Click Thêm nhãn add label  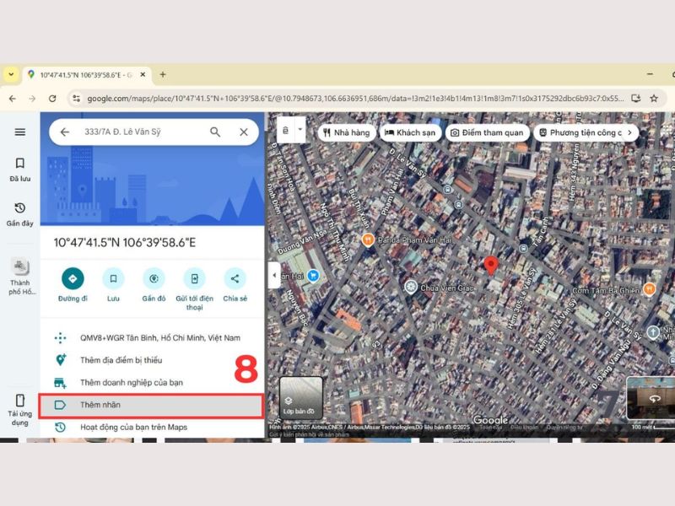(x=152, y=406)
